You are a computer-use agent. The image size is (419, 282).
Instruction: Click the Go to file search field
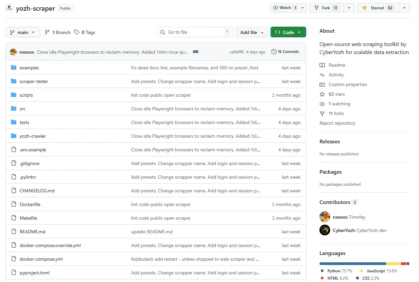tap(195, 32)
